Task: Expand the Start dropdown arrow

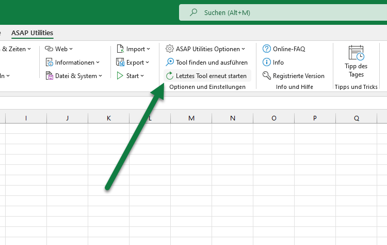Action: (x=142, y=76)
